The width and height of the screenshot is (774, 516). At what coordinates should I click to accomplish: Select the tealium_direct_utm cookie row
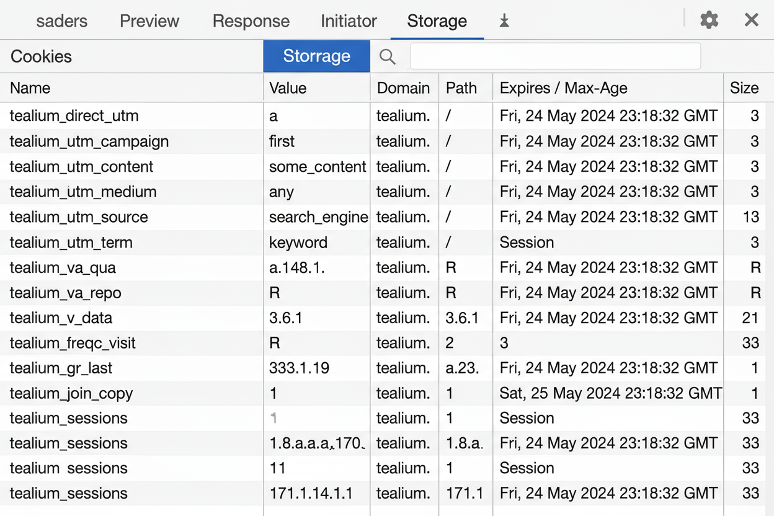point(74,116)
